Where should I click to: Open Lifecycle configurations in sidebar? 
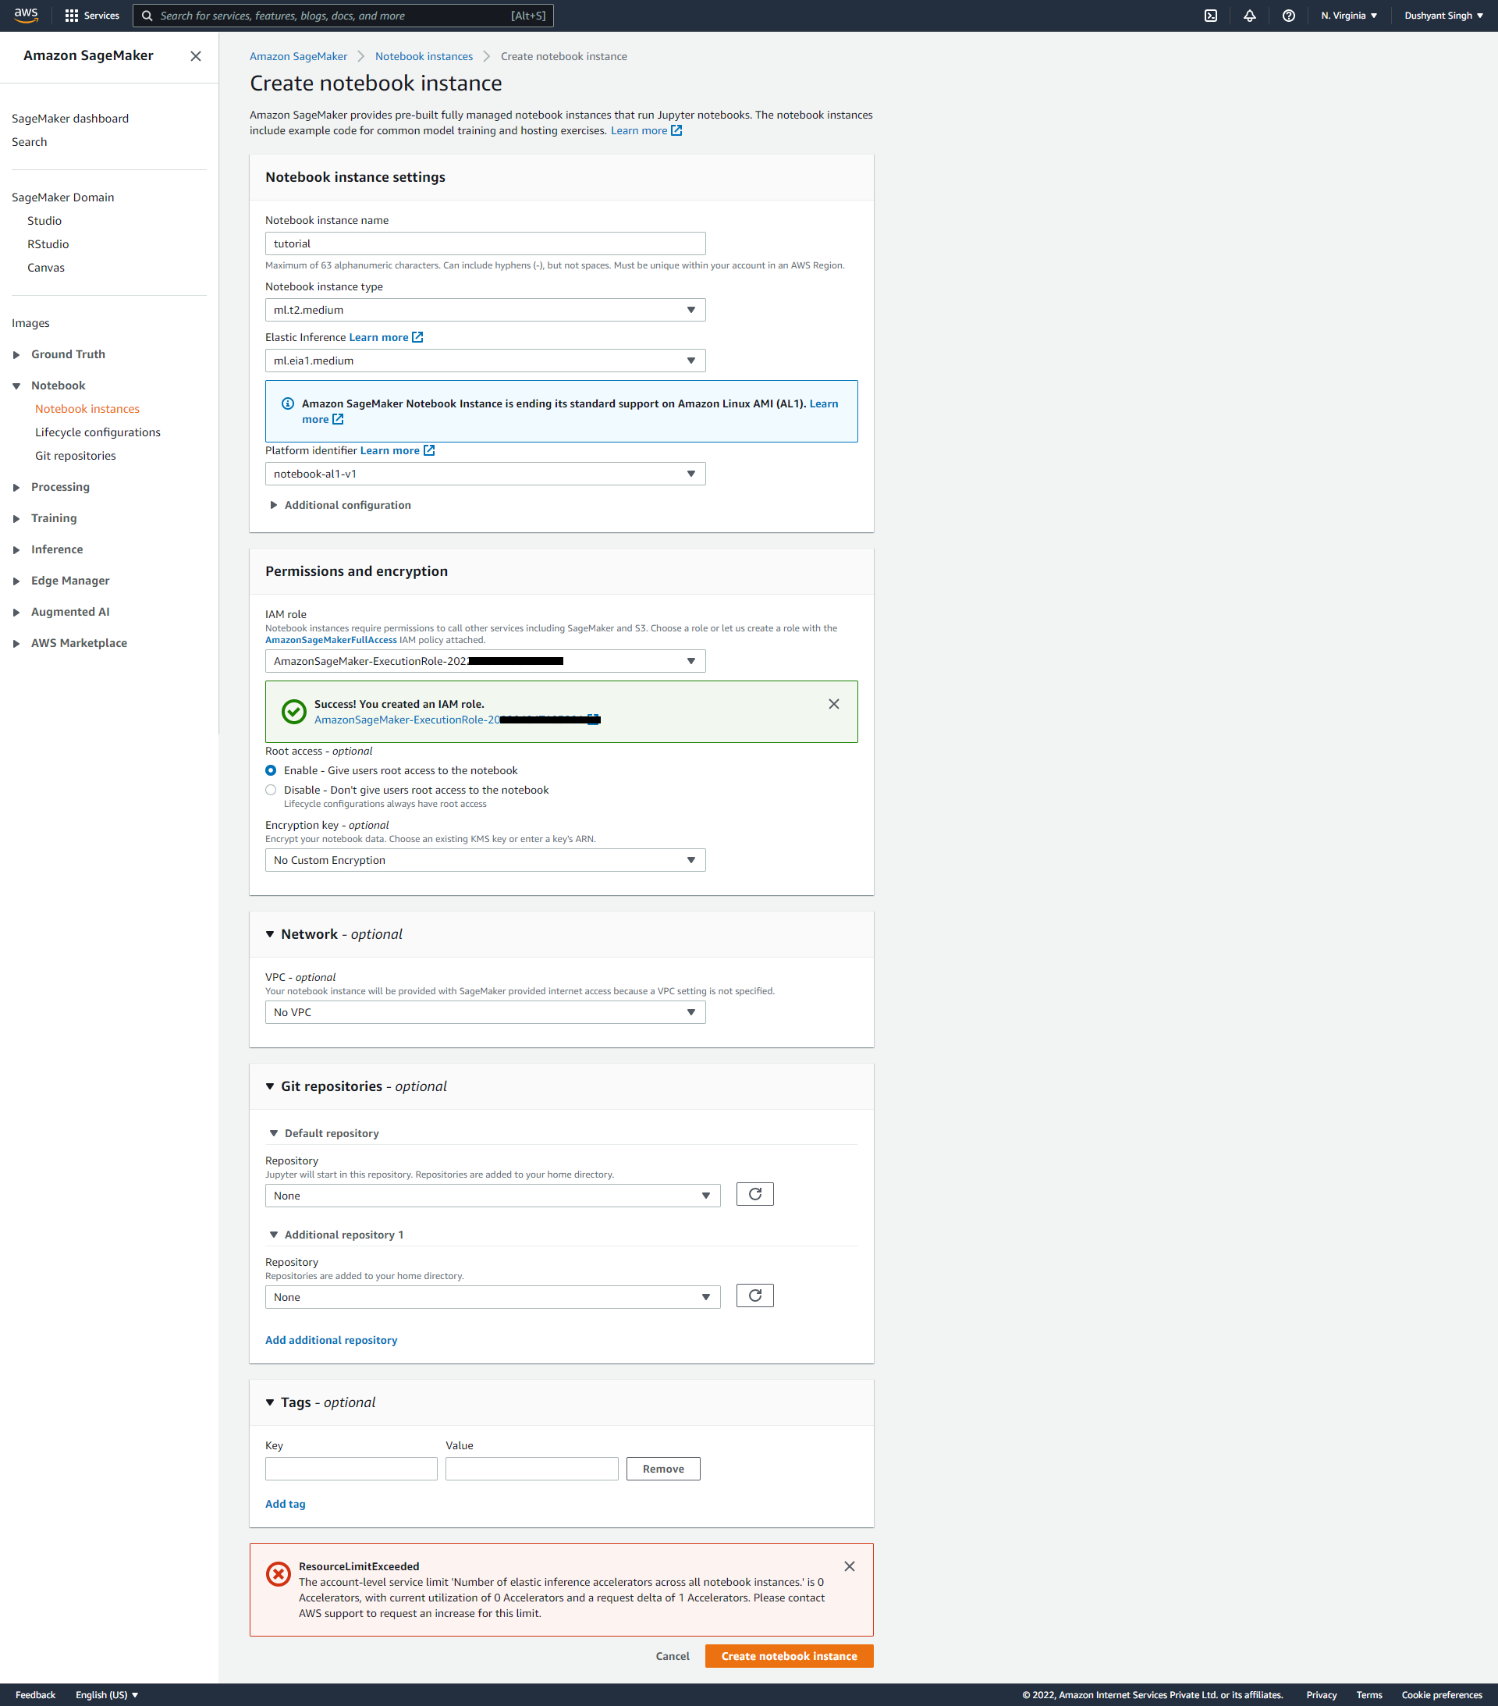coord(98,432)
